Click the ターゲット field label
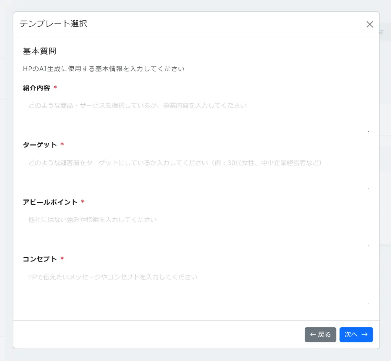 [40, 145]
